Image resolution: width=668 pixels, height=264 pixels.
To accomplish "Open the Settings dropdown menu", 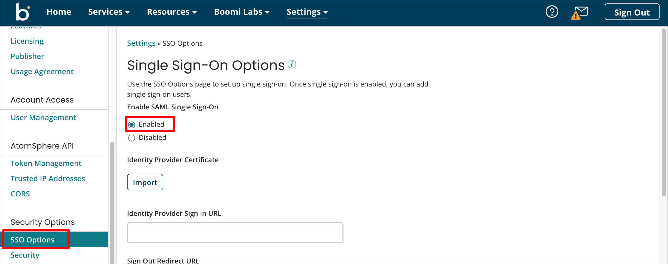I will [x=307, y=12].
